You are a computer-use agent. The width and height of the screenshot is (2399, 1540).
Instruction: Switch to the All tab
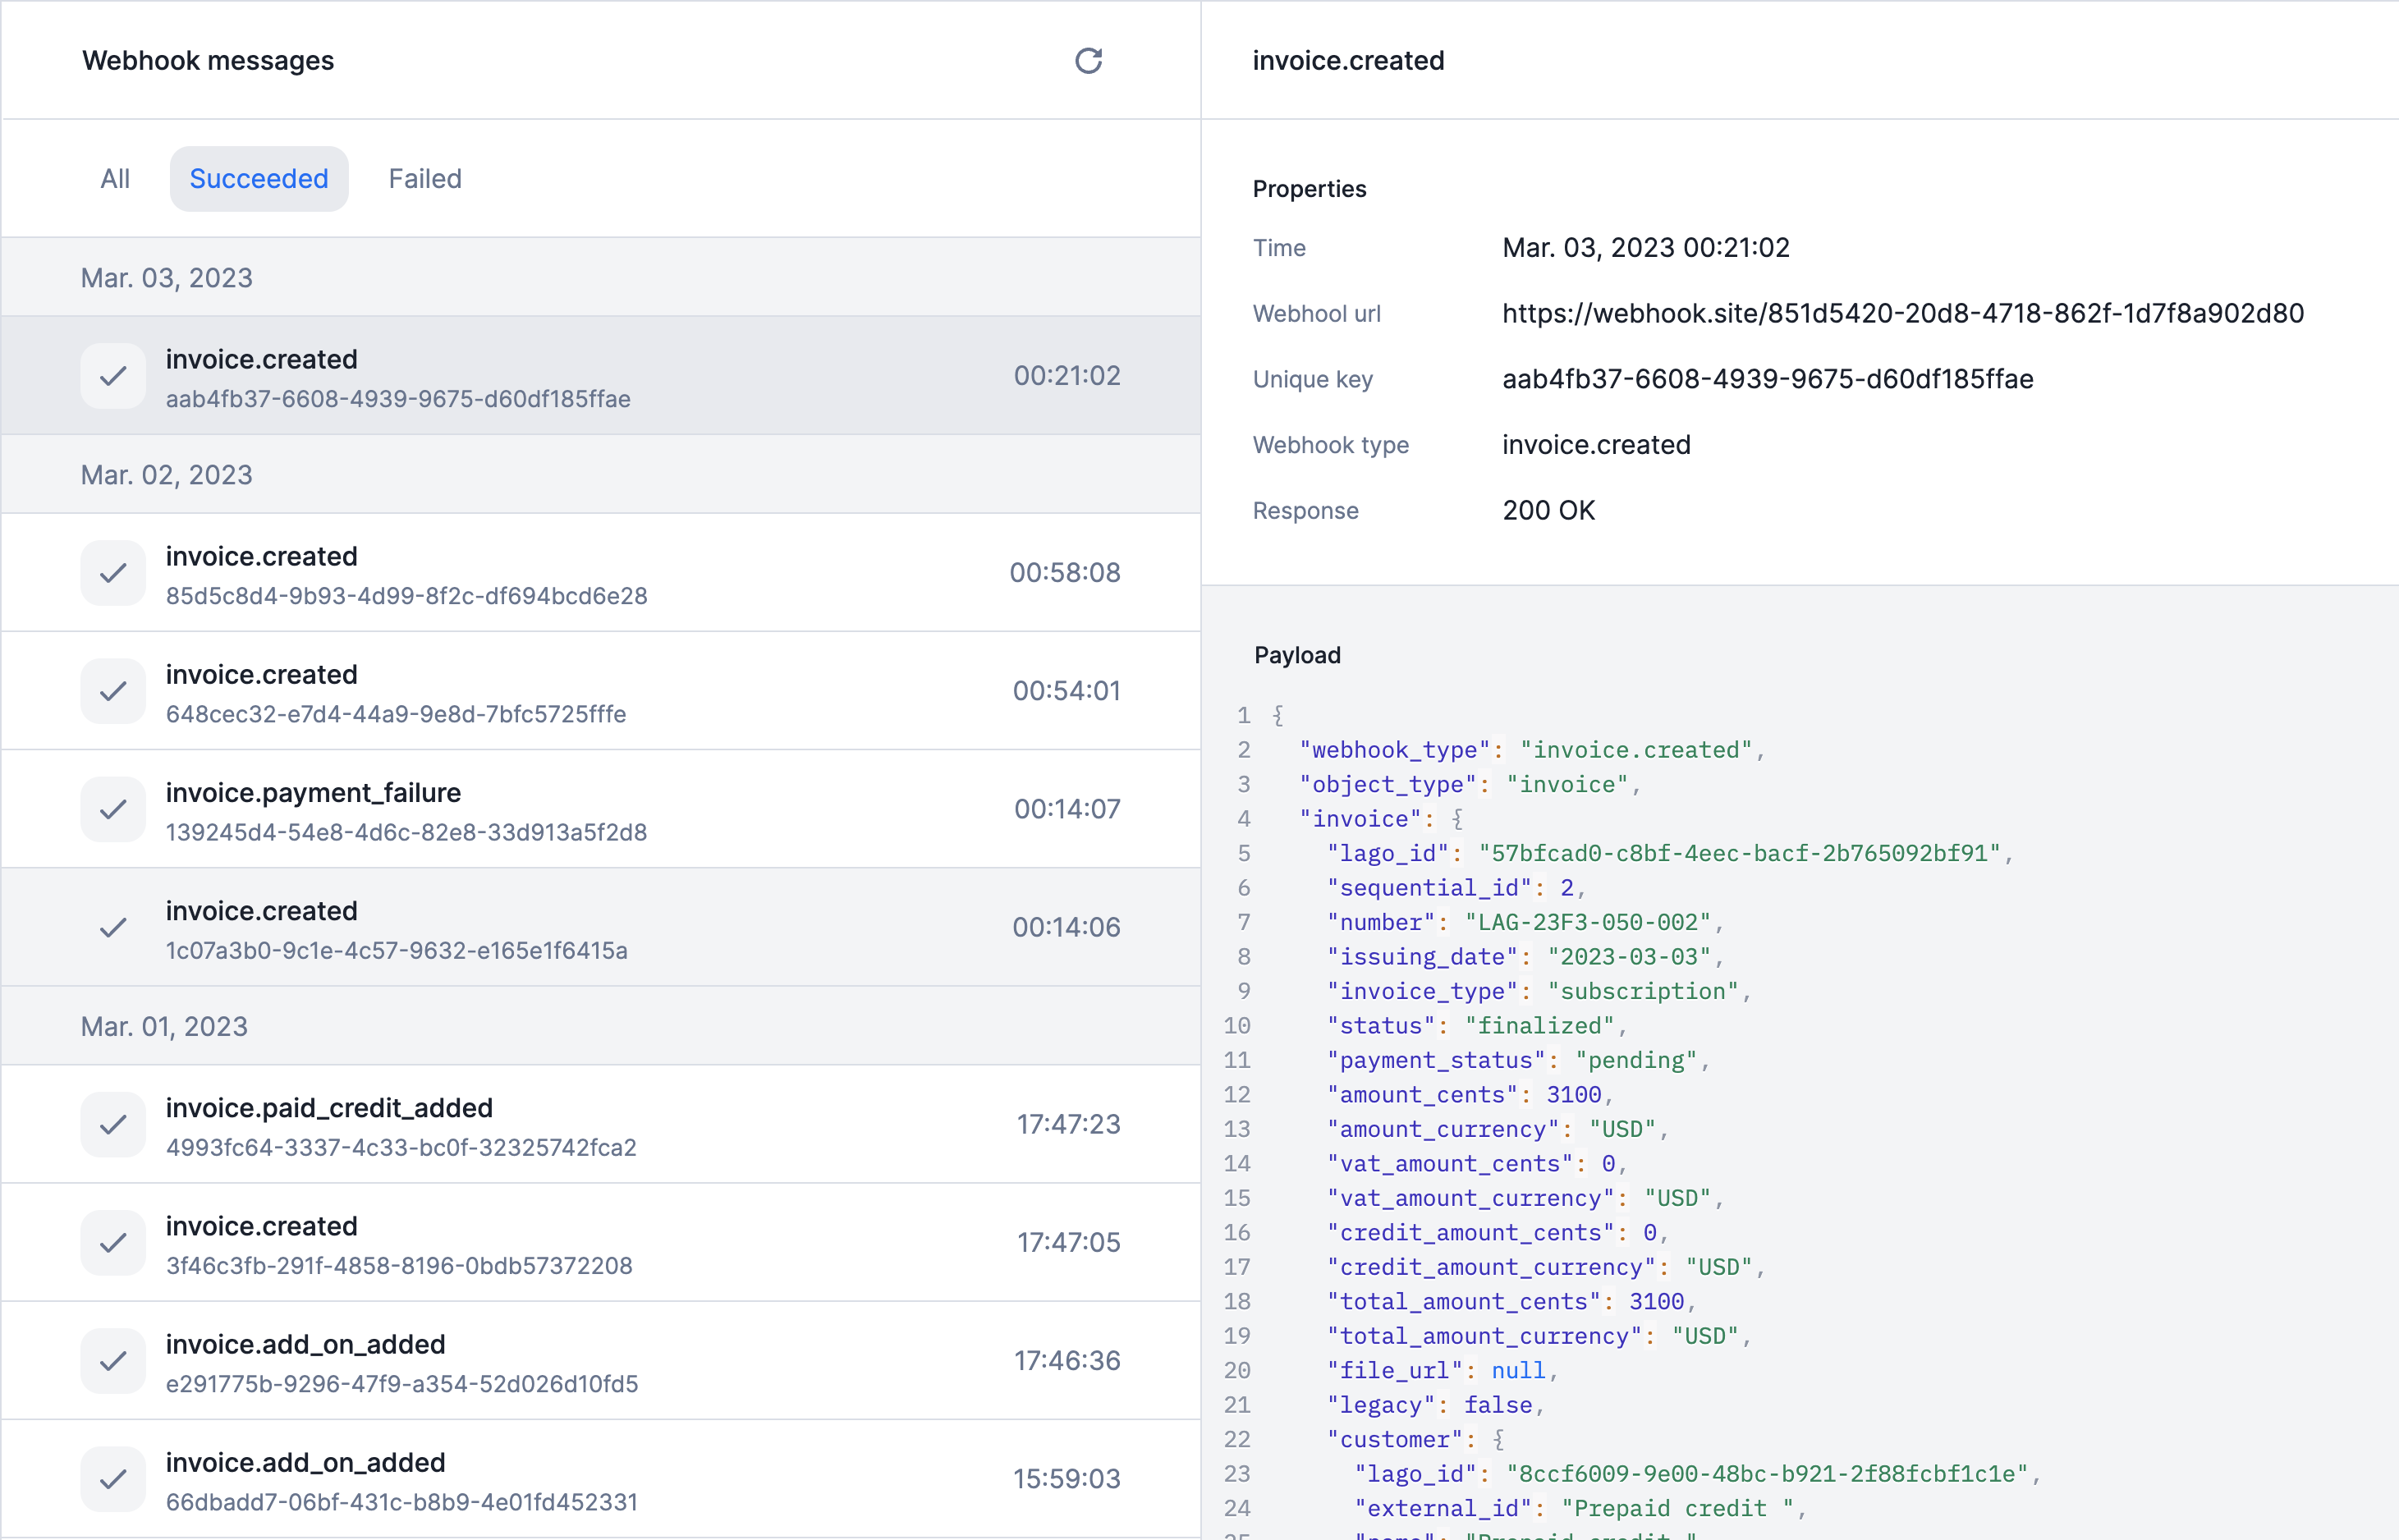coord(115,179)
